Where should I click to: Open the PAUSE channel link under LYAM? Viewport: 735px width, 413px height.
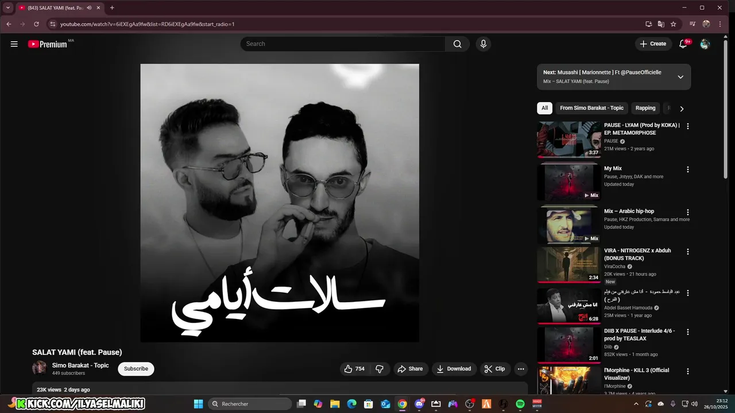pos(611,141)
